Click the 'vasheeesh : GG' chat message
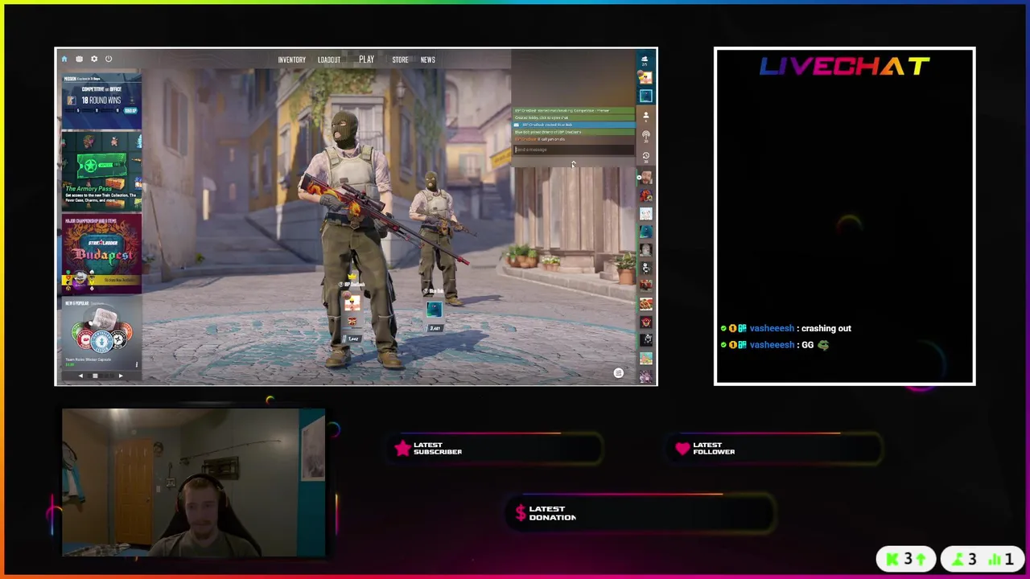 775,345
